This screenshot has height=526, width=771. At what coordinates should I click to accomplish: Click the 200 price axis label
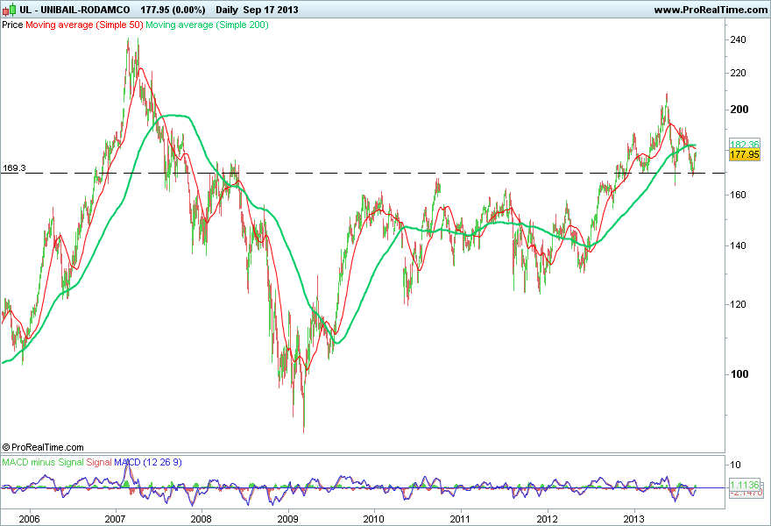click(739, 110)
